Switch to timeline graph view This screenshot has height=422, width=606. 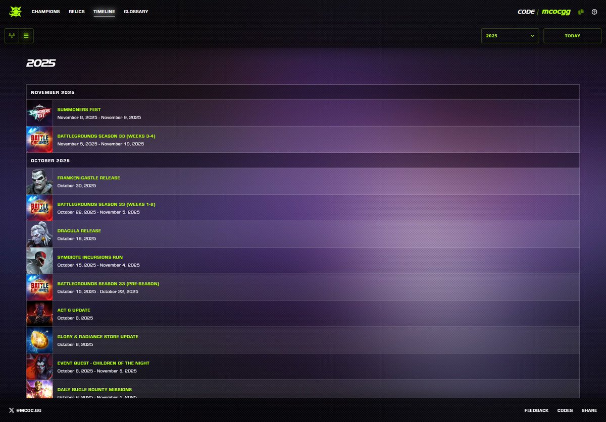point(12,36)
